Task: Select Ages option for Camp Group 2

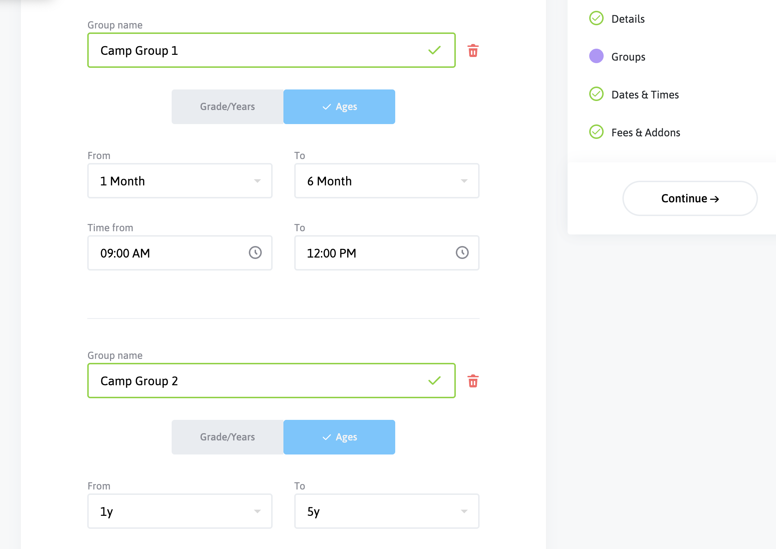Action: click(x=339, y=437)
